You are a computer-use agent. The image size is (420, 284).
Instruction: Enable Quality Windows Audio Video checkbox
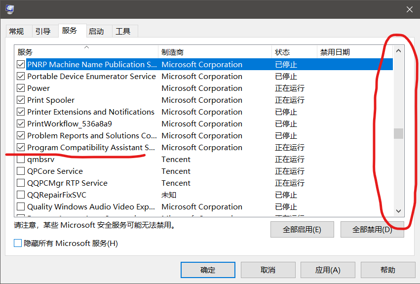[x=21, y=206]
